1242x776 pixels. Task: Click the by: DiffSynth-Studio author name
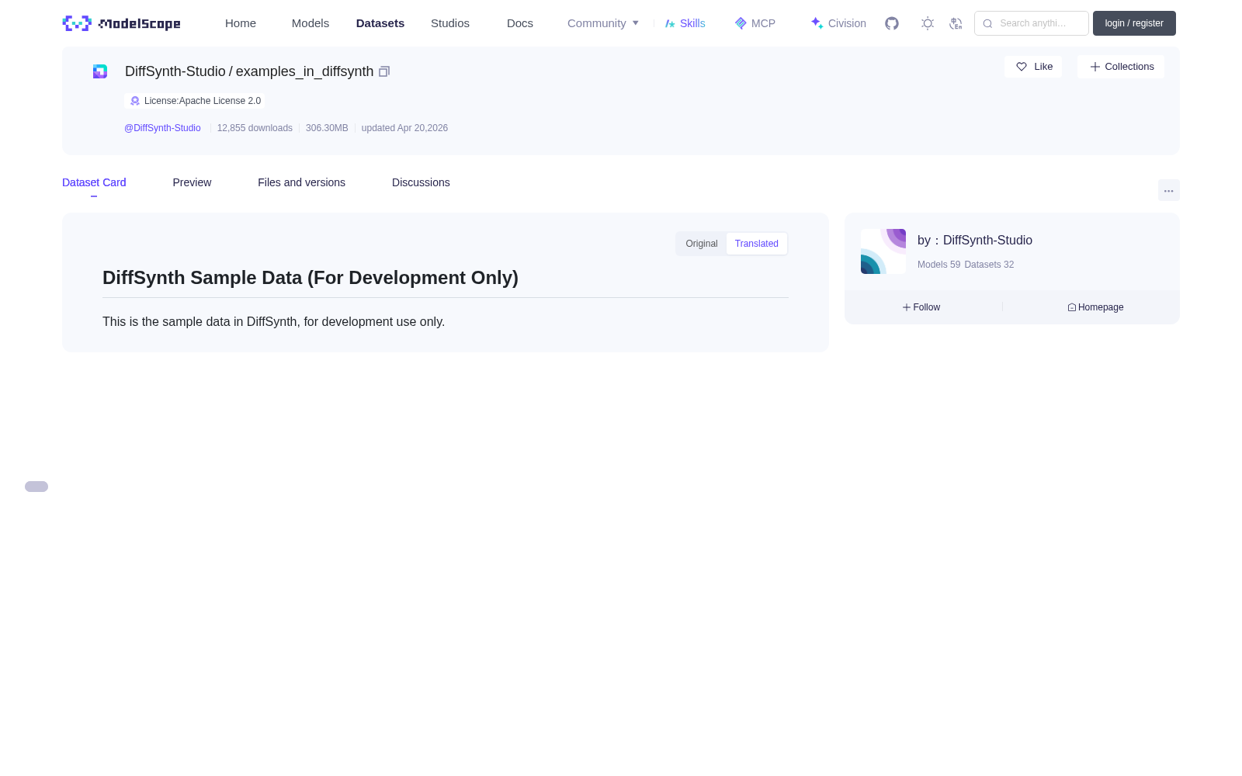[x=975, y=241]
